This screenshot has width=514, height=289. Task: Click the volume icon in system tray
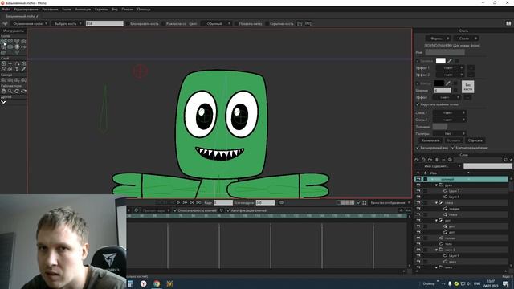(468, 283)
